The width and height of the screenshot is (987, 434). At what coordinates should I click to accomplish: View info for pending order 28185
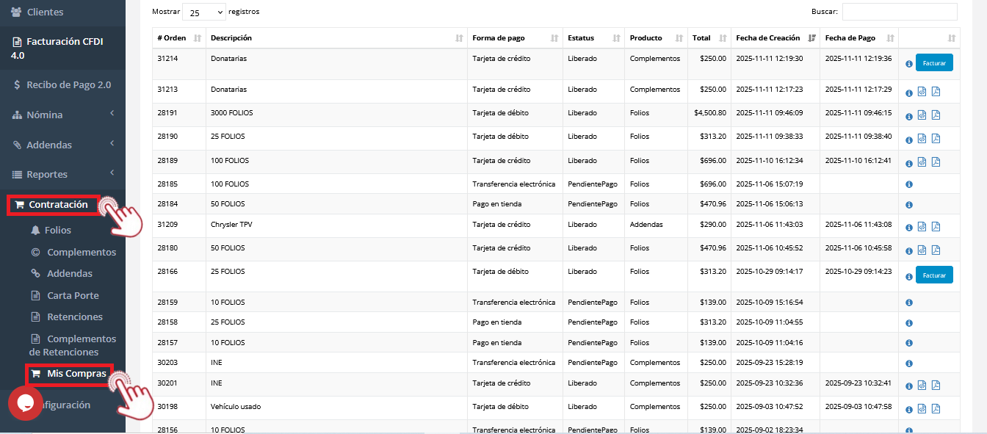point(909,184)
